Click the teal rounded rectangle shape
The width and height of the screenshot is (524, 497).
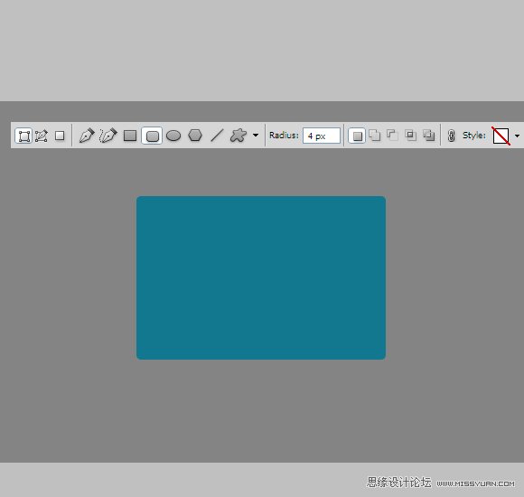tap(261, 277)
